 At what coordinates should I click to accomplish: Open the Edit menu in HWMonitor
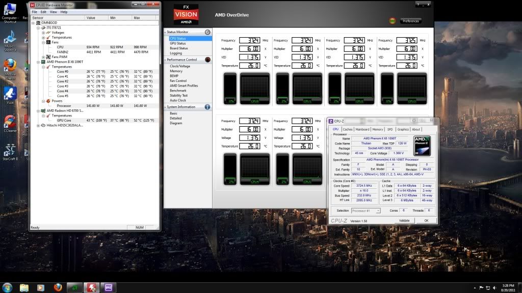[x=44, y=12]
